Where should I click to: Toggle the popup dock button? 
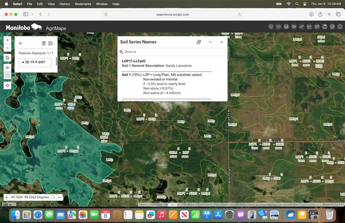199,42
